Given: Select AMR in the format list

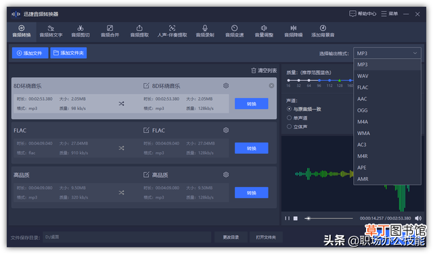Looking at the screenshot, I should [x=387, y=179].
